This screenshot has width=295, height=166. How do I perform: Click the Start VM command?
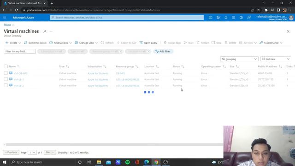pos(189,43)
